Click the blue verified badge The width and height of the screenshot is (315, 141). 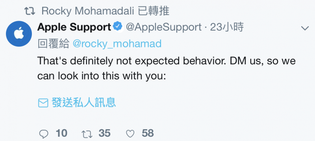tap(119, 27)
